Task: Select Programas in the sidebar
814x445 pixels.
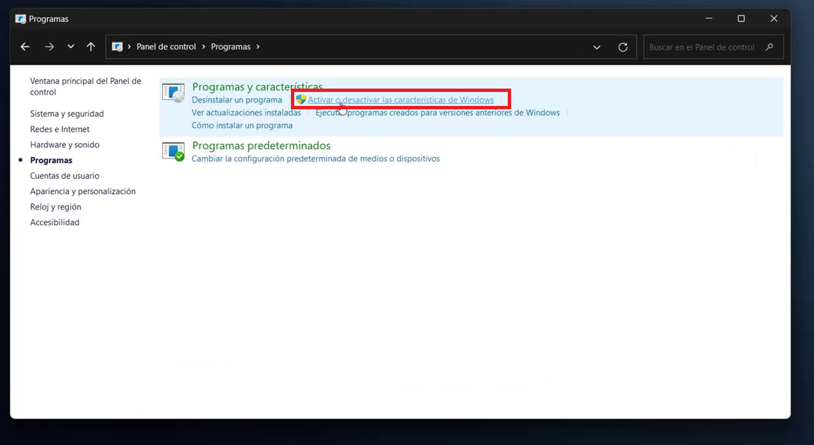Action: click(51, 161)
